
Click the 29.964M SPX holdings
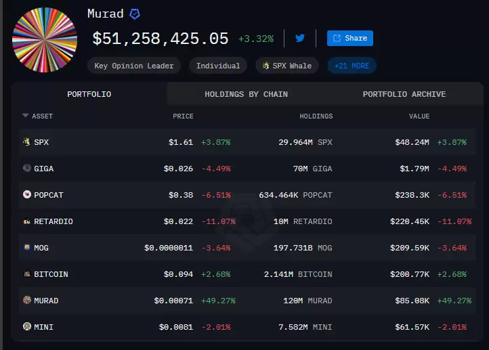point(305,142)
